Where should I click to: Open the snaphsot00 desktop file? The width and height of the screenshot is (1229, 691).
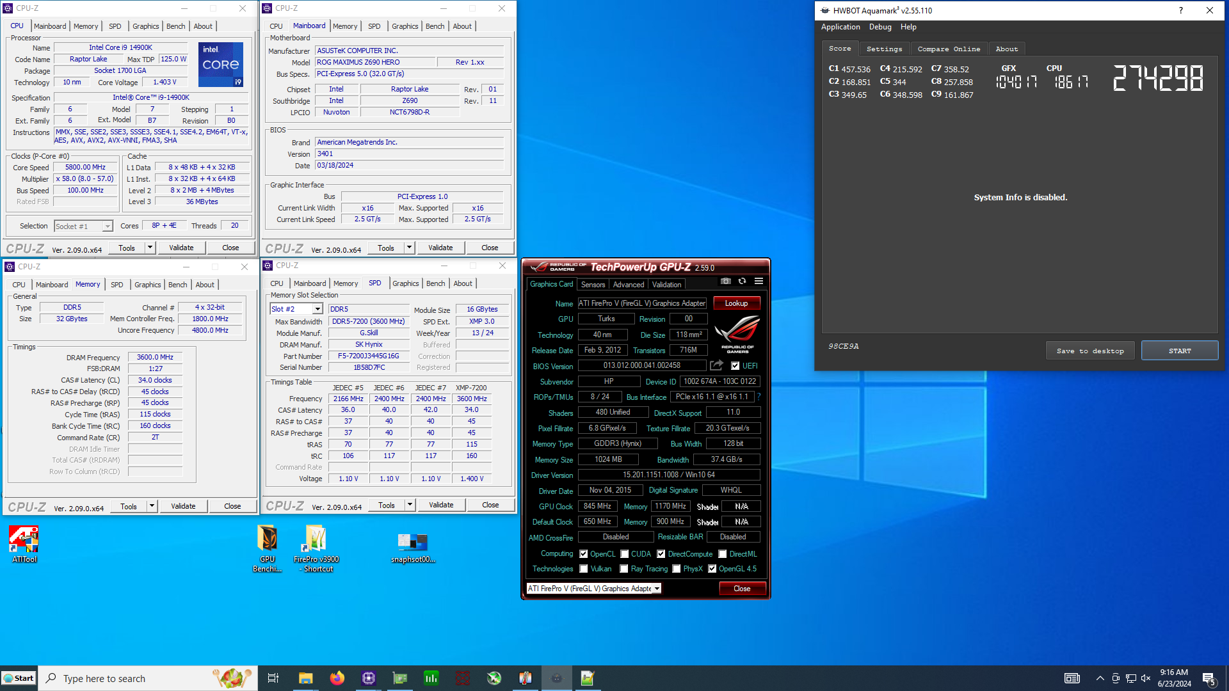pyautogui.click(x=413, y=548)
